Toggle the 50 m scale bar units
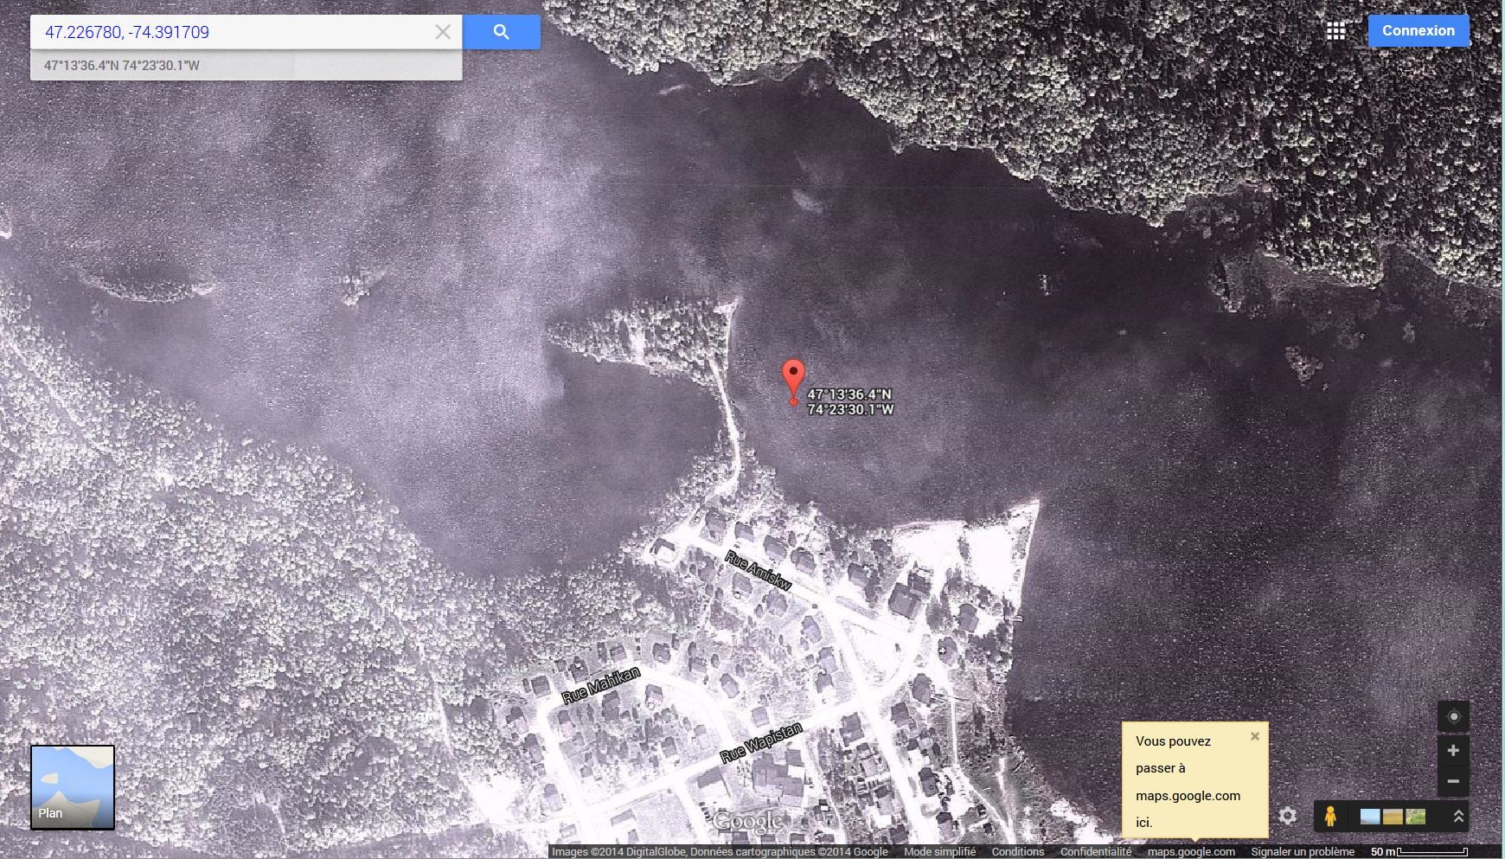This screenshot has width=1505, height=859. point(1419,852)
